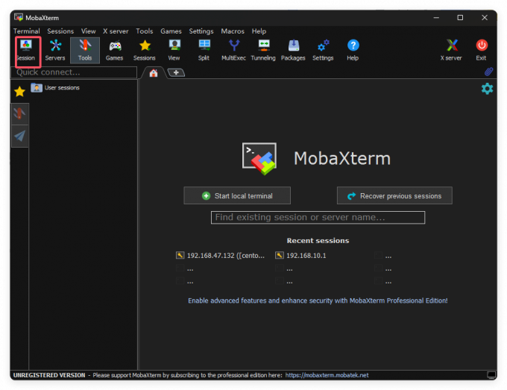Click the Help question mark toolbar icon
507x390 pixels.
(x=353, y=51)
